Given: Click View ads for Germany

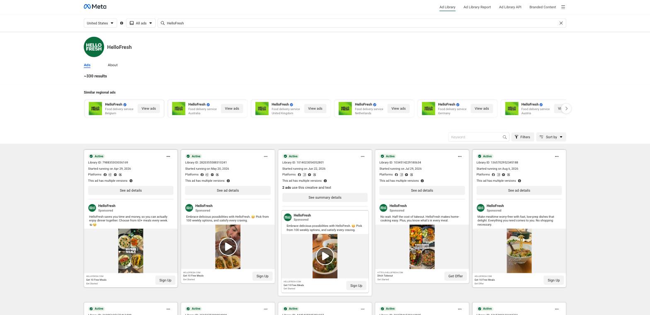Looking at the screenshot, I should [x=482, y=108].
